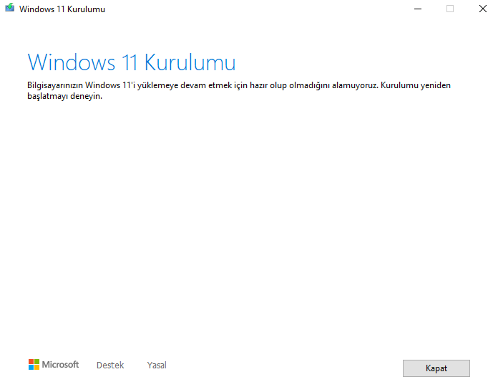
Task: Click the Kapat button
Action: [x=436, y=368]
